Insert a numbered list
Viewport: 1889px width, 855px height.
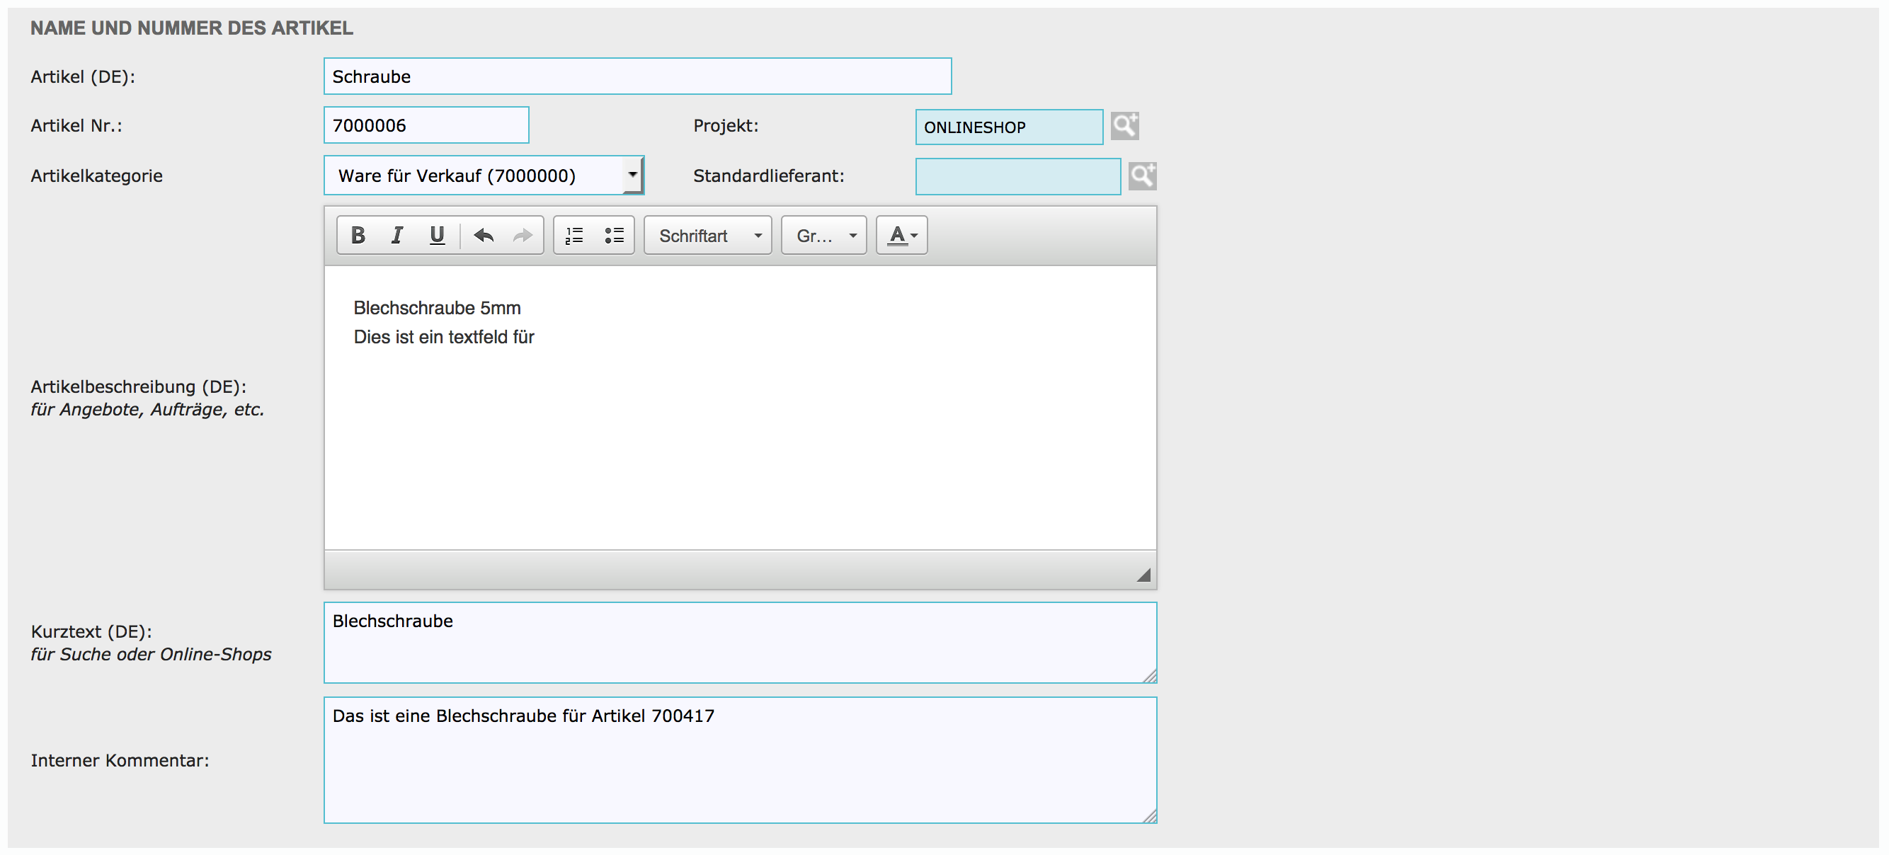point(574,236)
